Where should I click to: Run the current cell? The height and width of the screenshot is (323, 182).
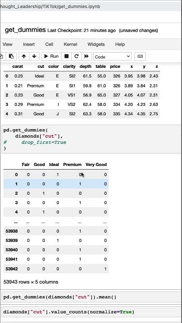pyautogui.click(x=51, y=56)
